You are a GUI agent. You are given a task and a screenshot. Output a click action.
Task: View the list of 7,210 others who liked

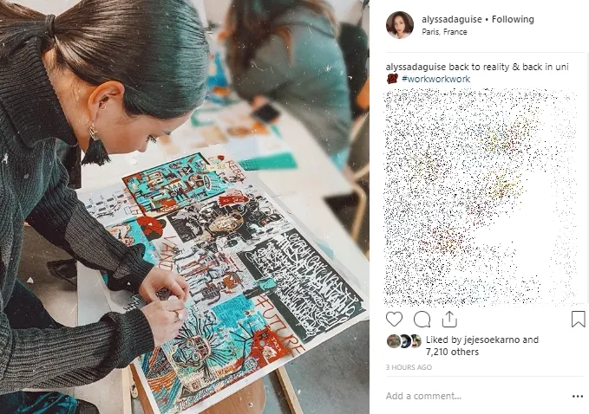pos(452,352)
